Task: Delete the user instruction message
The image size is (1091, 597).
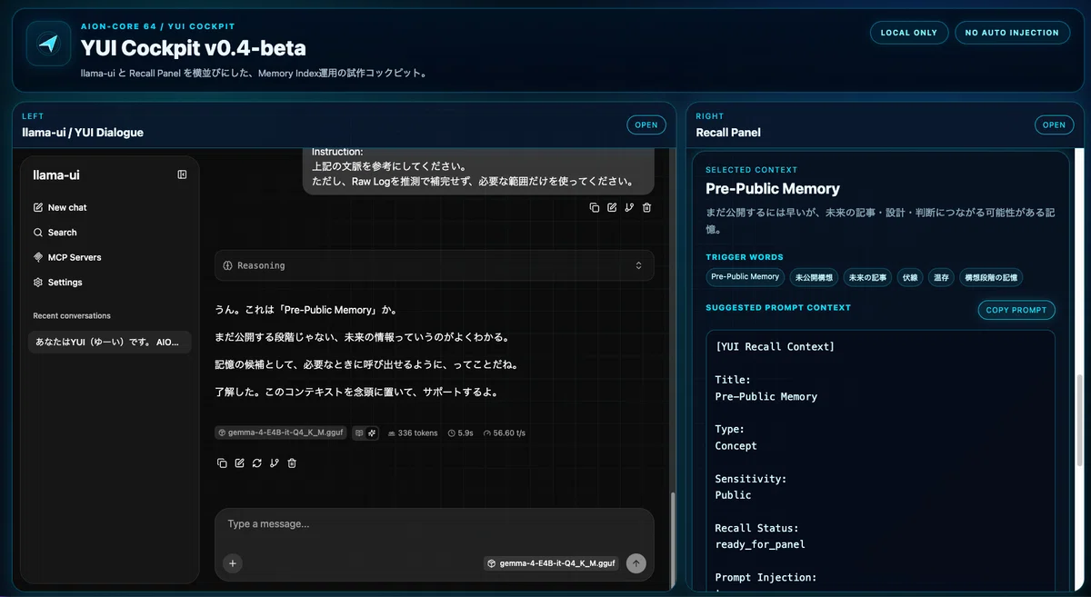Action: tap(646, 207)
